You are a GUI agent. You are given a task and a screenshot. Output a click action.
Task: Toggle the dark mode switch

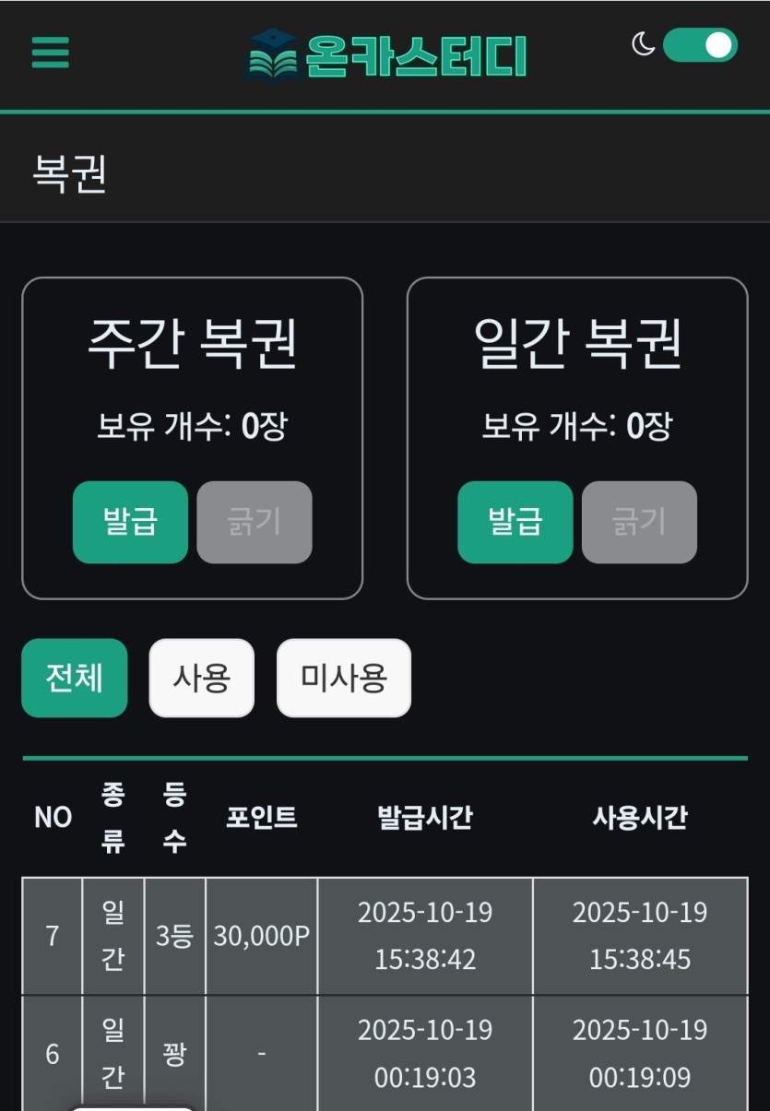700,44
